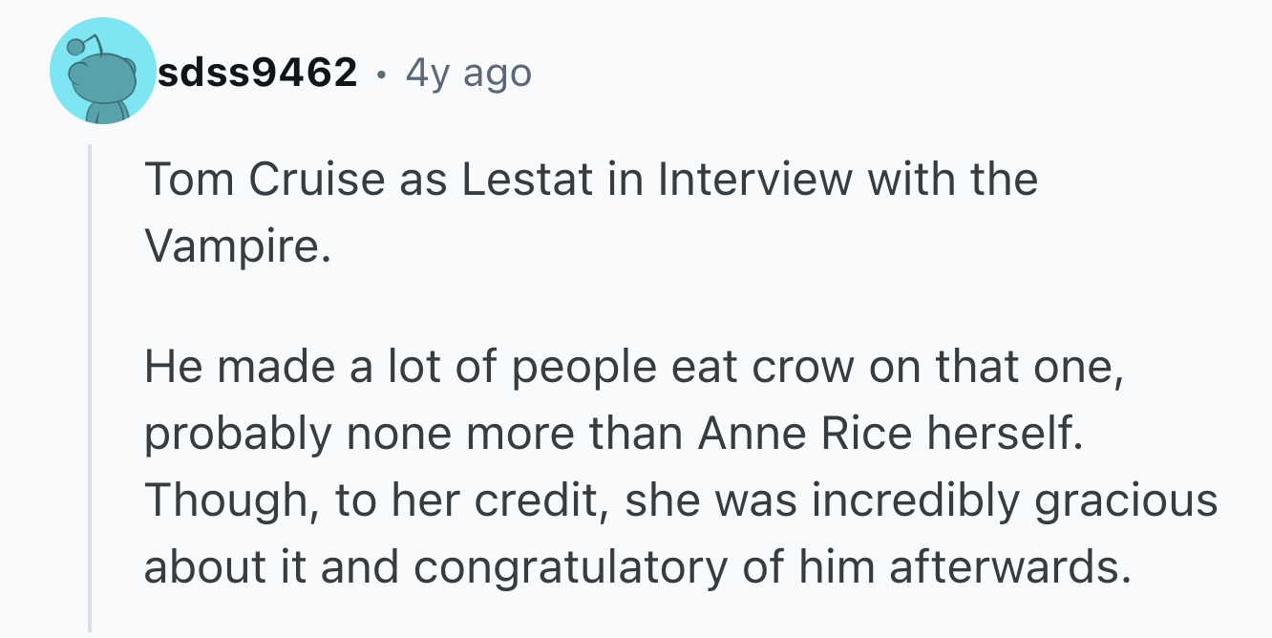Open the sdss9462 user profile link
This screenshot has width=1272, height=638.
(x=258, y=72)
